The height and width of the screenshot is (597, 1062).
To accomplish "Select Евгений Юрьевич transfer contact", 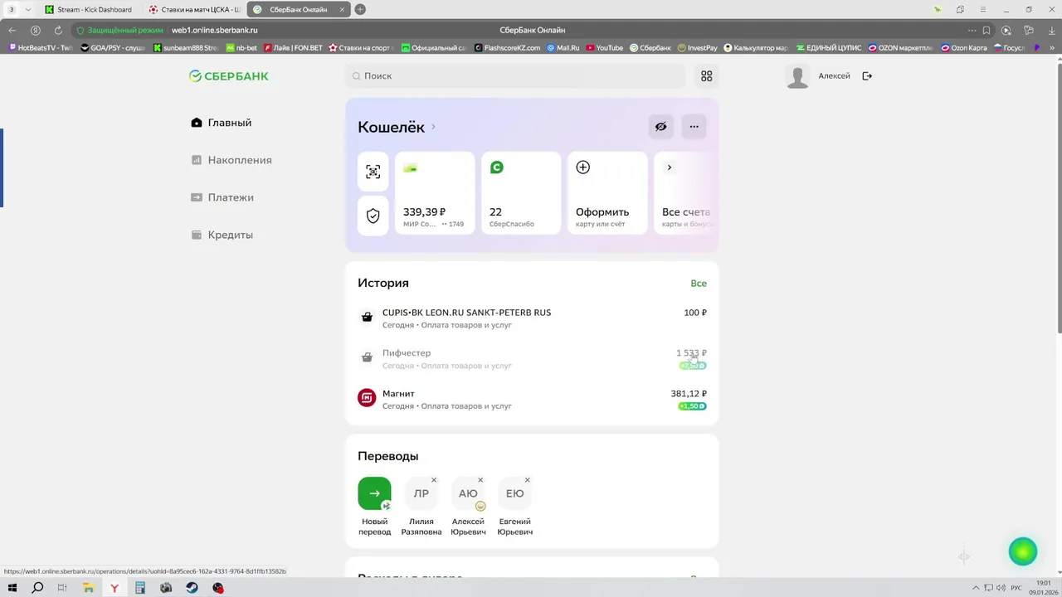I will 515,507.
